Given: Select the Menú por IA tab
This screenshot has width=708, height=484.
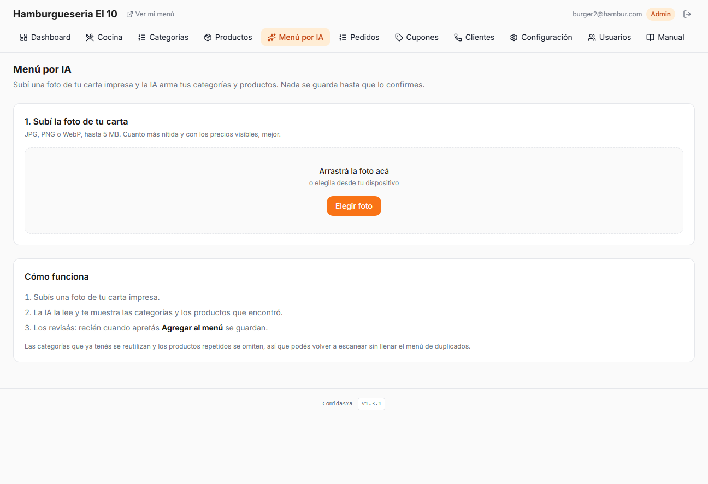Looking at the screenshot, I should tap(296, 37).
